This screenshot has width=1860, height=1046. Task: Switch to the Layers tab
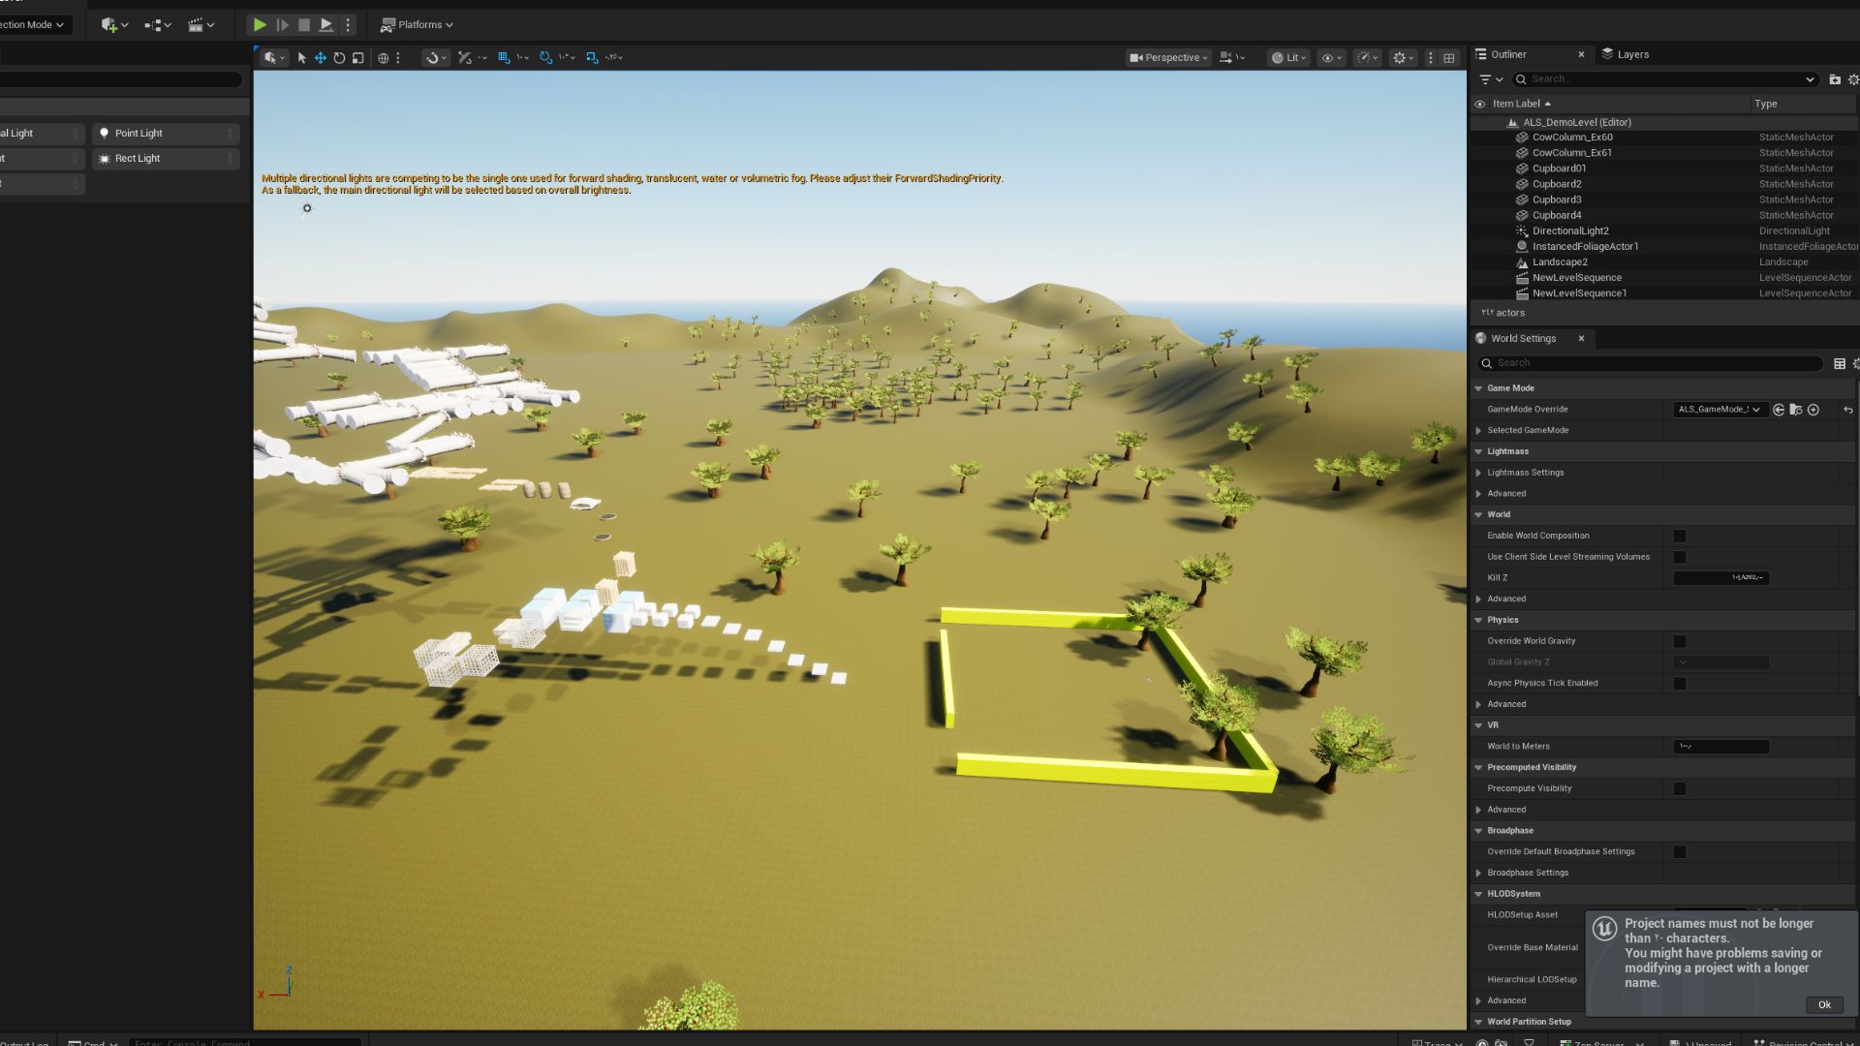point(1626,55)
